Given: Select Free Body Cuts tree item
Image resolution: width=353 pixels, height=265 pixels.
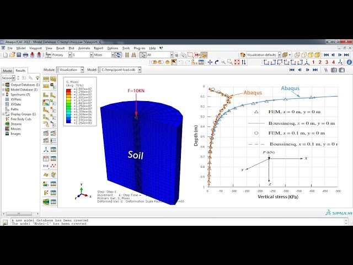Looking at the screenshot, I should 21,119.
